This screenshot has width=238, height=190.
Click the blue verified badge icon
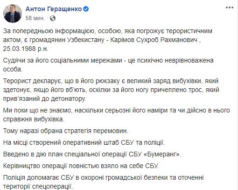86,9
